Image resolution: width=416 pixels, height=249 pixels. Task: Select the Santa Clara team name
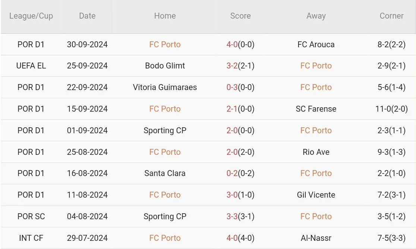coord(165,173)
